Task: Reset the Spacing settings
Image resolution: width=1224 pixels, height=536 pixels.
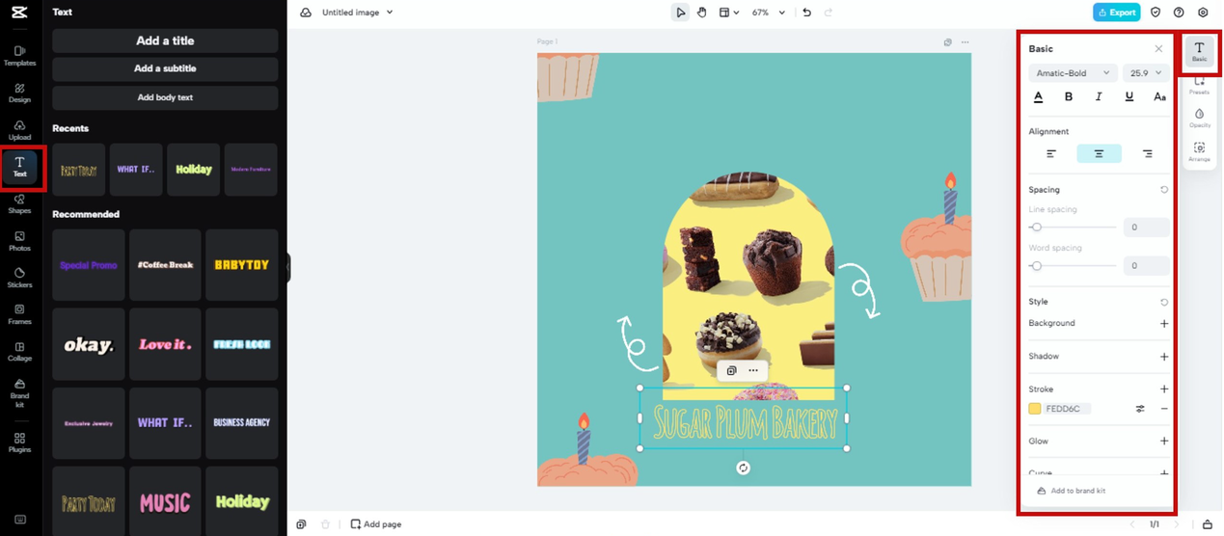Action: point(1164,190)
